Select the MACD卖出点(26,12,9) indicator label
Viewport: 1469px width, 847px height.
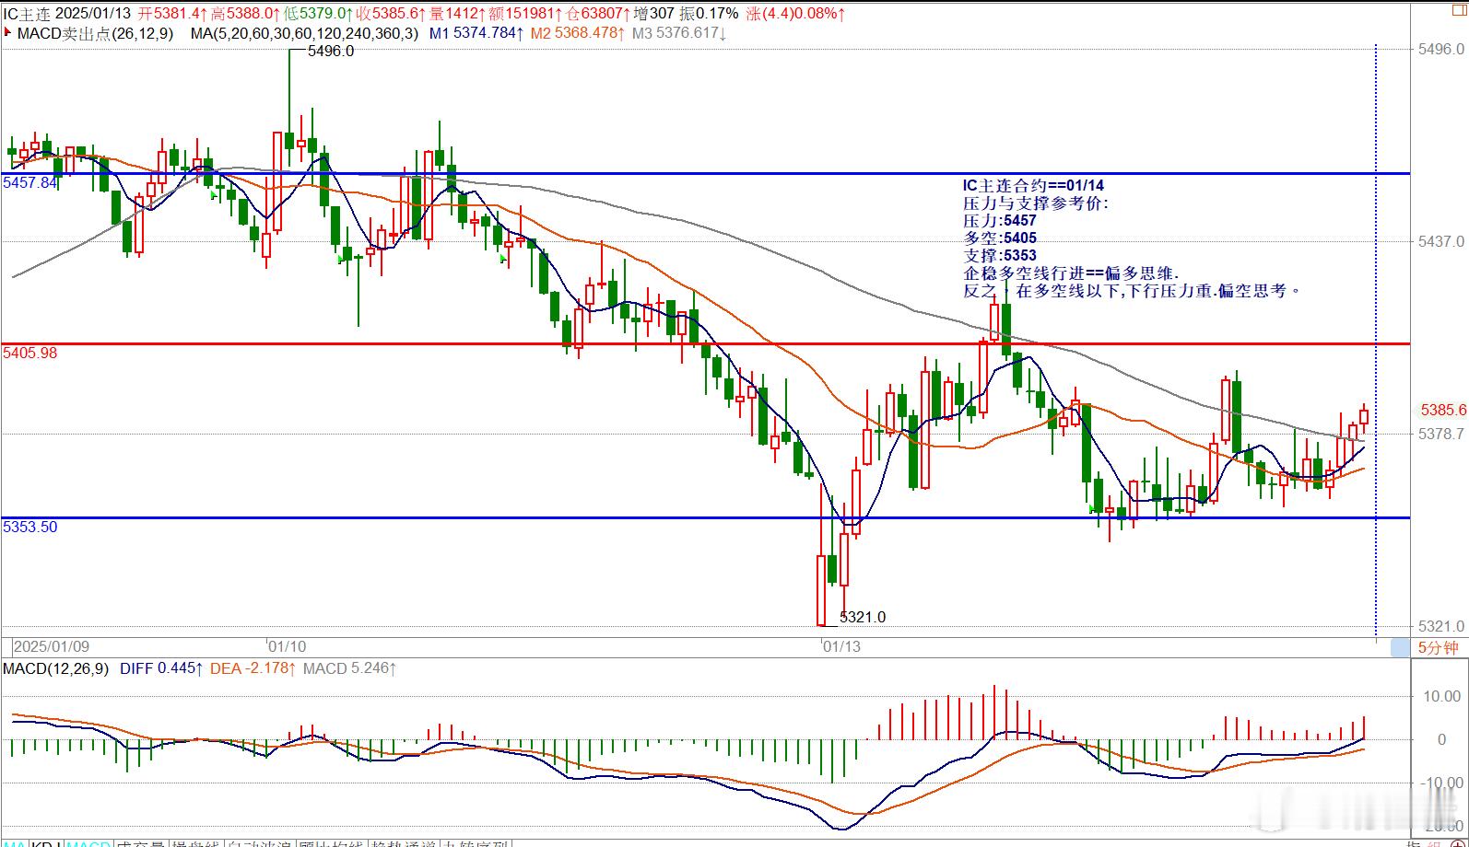coord(95,34)
